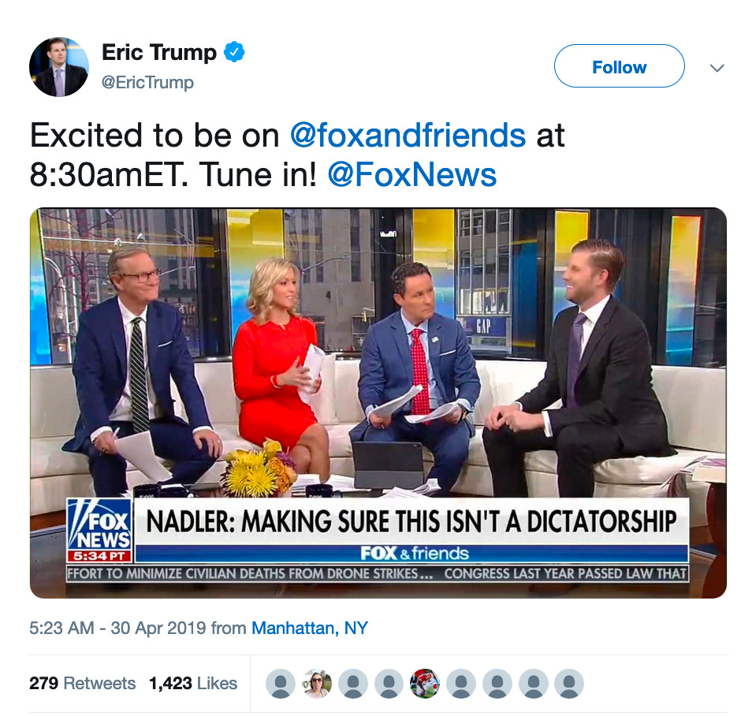Open the @foxandfriends mention link
The image size is (752, 716).
pyautogui.click(x=408, y=135)
